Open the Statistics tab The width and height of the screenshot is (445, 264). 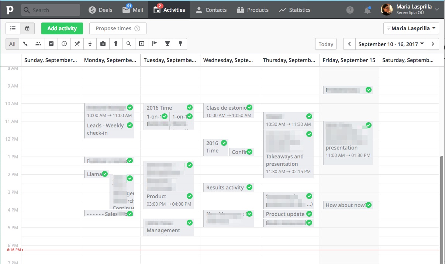[x=294, y=10]
